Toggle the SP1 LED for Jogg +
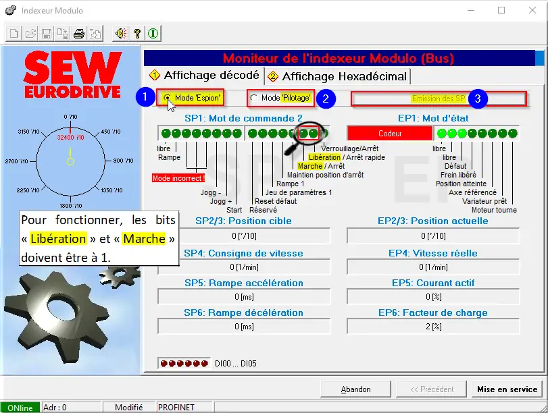The width and height of the screenshot is (548, 413). pos(227,134)
